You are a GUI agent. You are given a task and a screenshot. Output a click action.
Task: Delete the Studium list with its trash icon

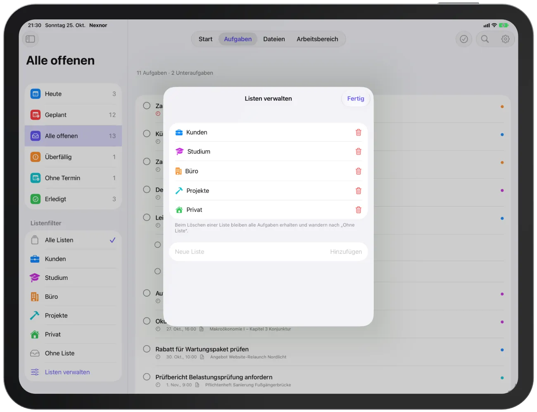(x=358, y=152)
